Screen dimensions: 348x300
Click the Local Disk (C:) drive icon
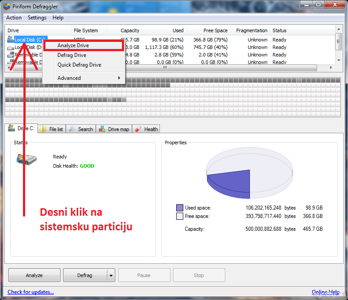click(11, 39)
